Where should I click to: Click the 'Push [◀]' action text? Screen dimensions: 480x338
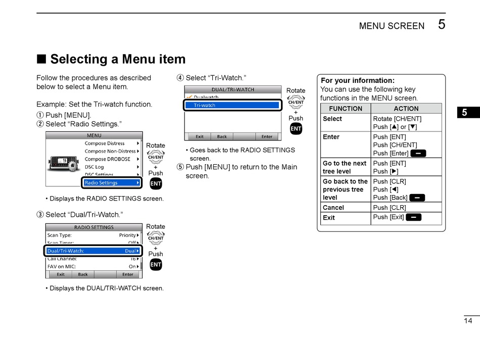point(386,189)
